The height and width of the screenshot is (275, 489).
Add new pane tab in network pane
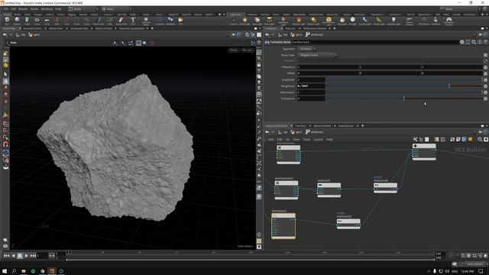(362, 125)
